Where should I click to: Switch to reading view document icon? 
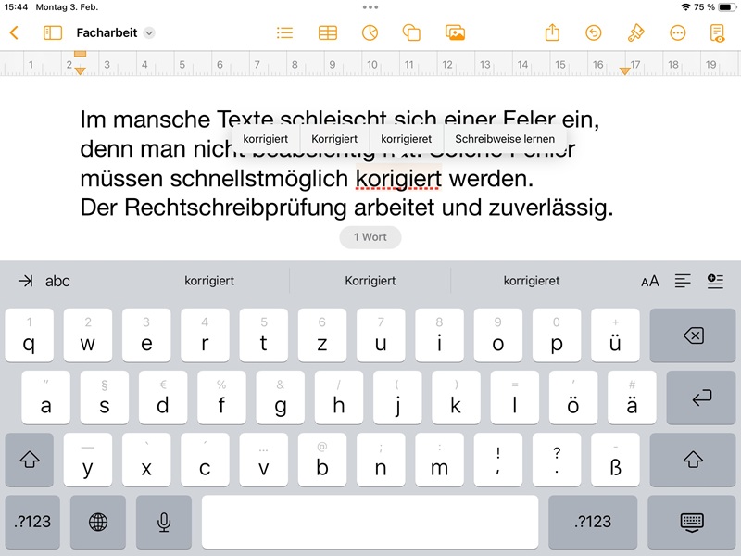pos(717,32)
